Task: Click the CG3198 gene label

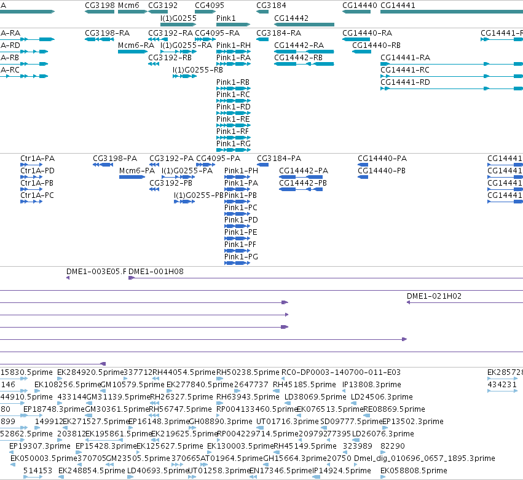Action: pyautogui.click(x=100, y=6)
